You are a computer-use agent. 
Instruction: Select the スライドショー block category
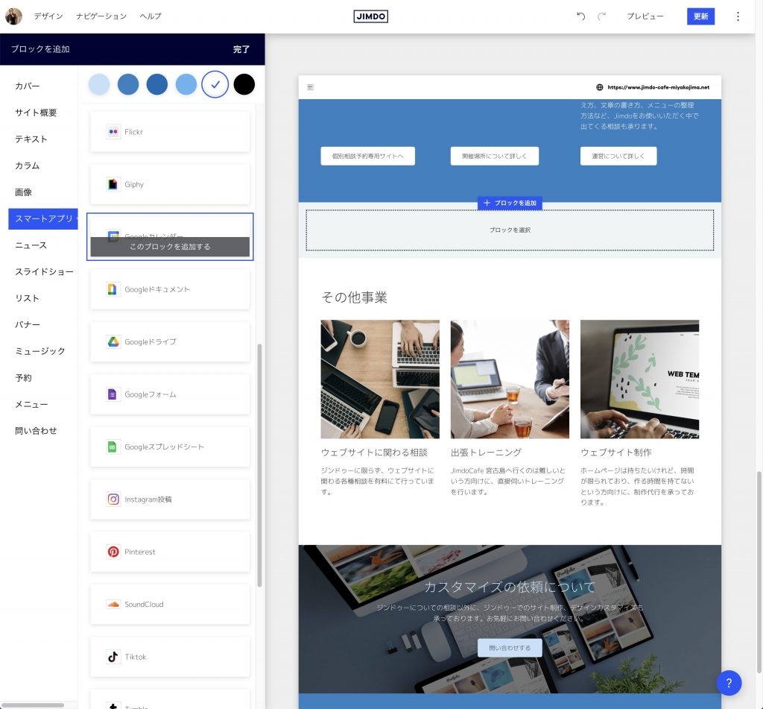click(x=44, y=271)
